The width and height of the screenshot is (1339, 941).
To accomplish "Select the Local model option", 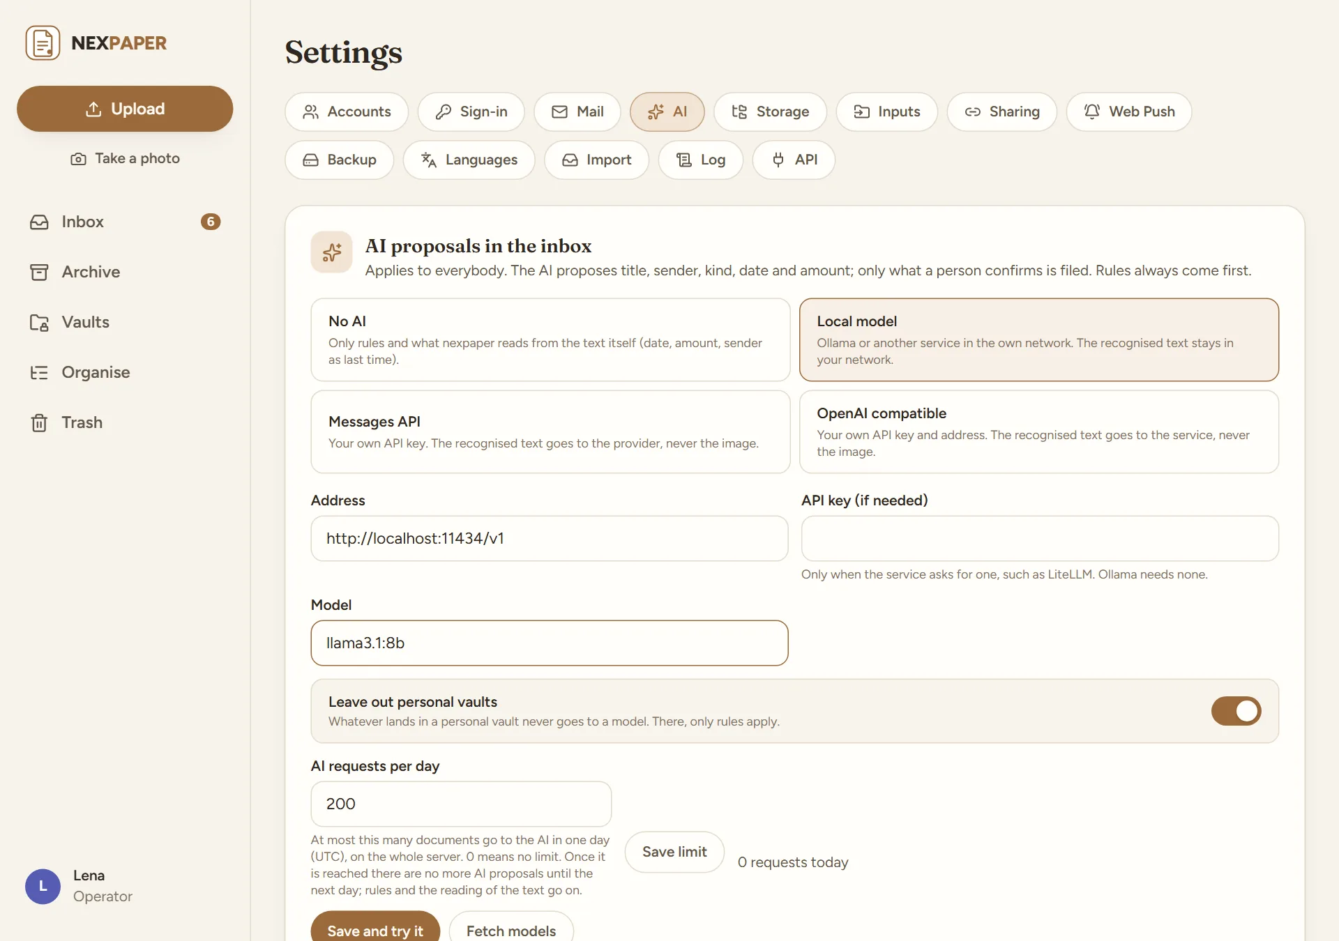I will click(1039, 339).
